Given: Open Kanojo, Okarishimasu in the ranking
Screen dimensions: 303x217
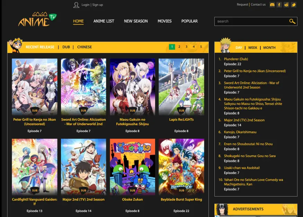Looking at the screenshot, I should coord(240,132).
